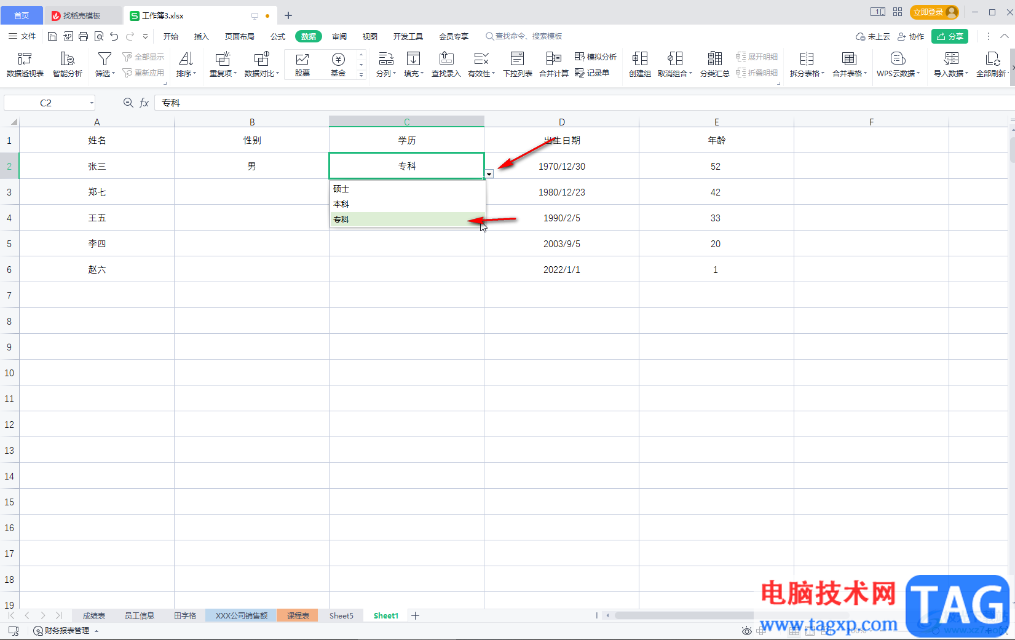Click the 立即登录 login button
1015x640 pixels.
[934, 12]
